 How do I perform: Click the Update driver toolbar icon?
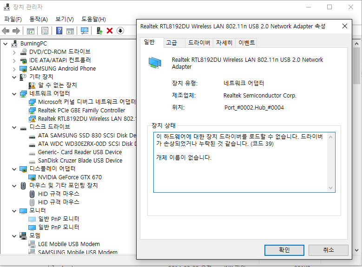(x=99, y=31)
